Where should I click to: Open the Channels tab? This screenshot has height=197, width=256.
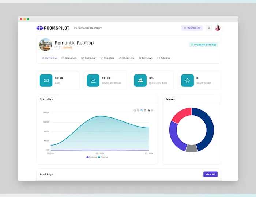(x=127, y=58)
